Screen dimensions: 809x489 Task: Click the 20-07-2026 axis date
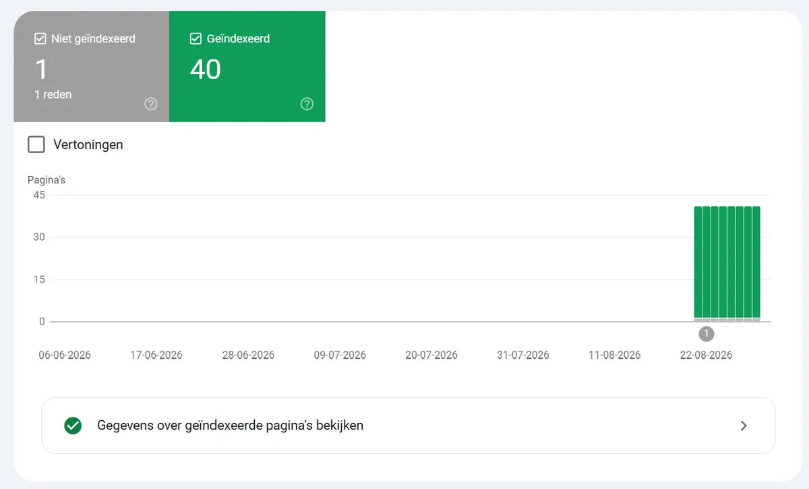431,355
